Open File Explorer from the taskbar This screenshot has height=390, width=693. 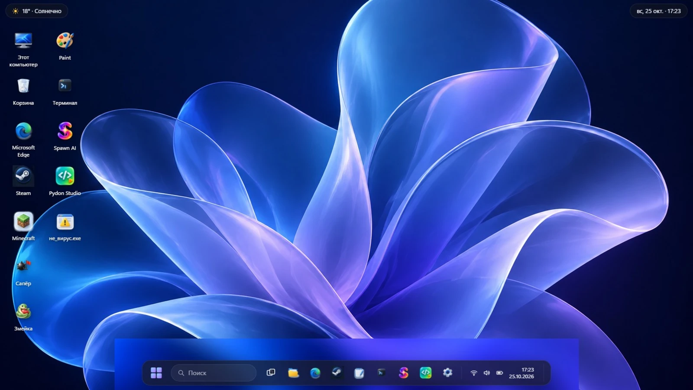tap(293, 373)
